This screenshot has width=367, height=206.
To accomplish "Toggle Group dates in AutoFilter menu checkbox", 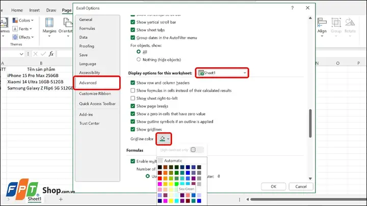I will (x=133, y=38).
